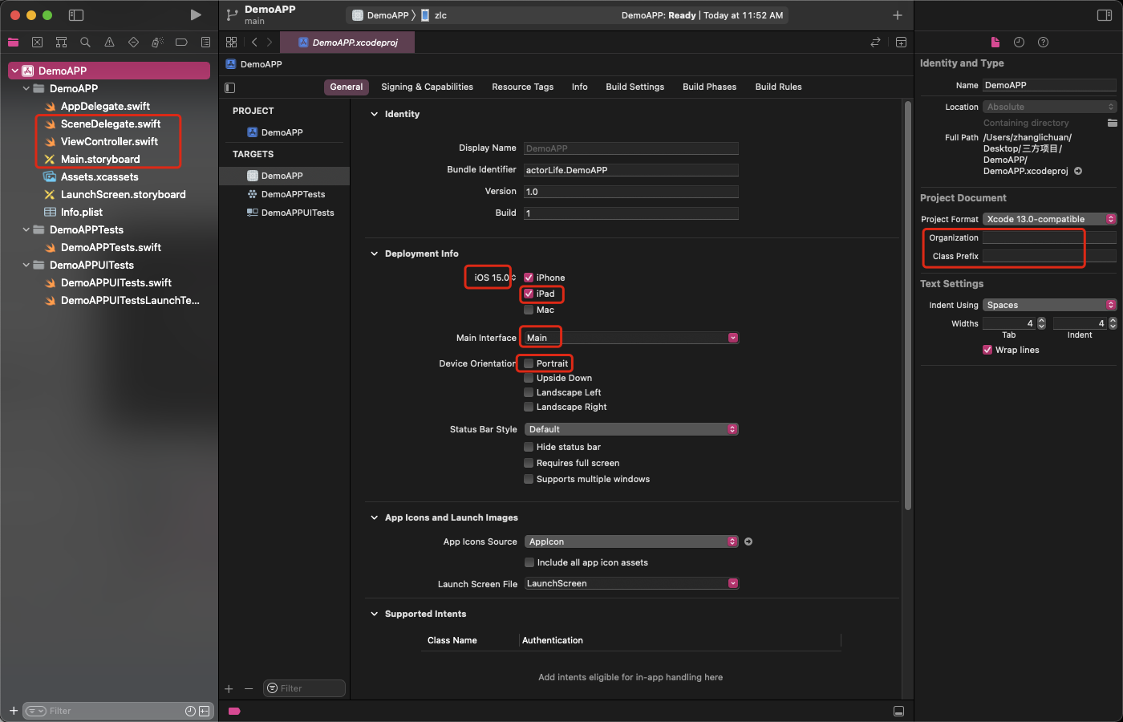Switch to Signing & Capabilities tab

click(427, 87)
